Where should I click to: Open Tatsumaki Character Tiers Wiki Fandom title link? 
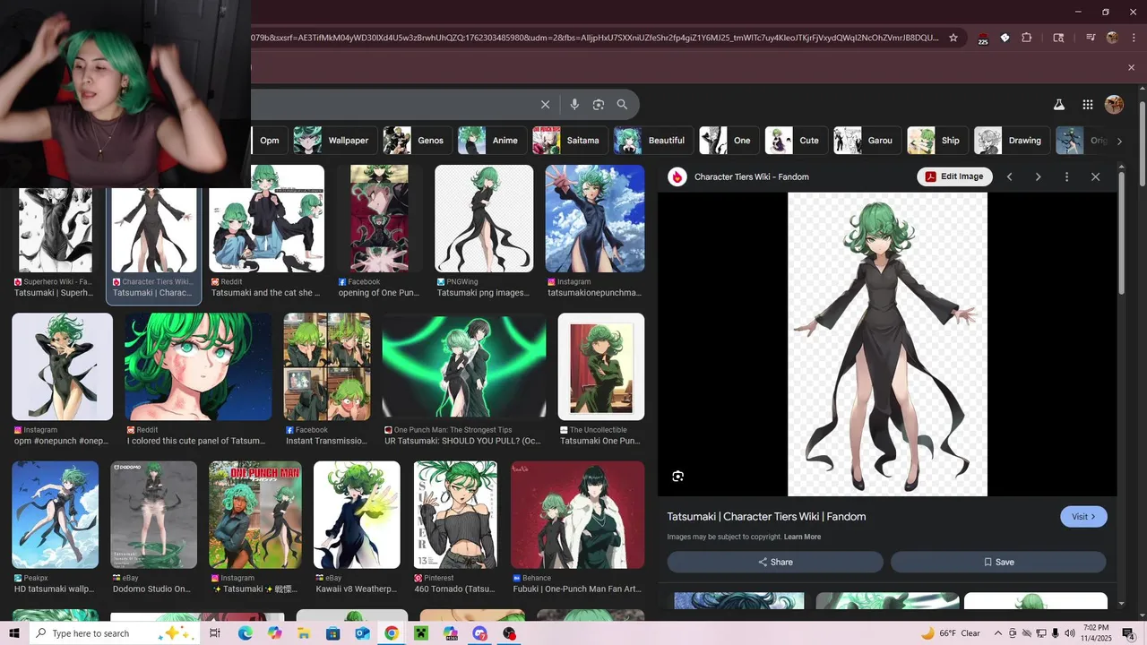(766, 516)
